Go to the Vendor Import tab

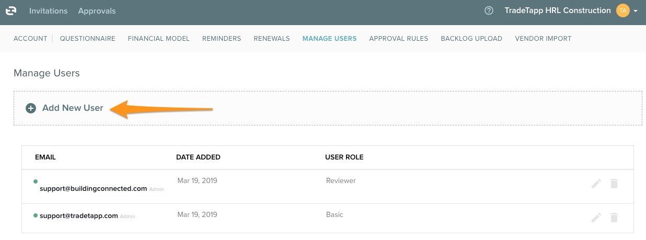[543, 38]
